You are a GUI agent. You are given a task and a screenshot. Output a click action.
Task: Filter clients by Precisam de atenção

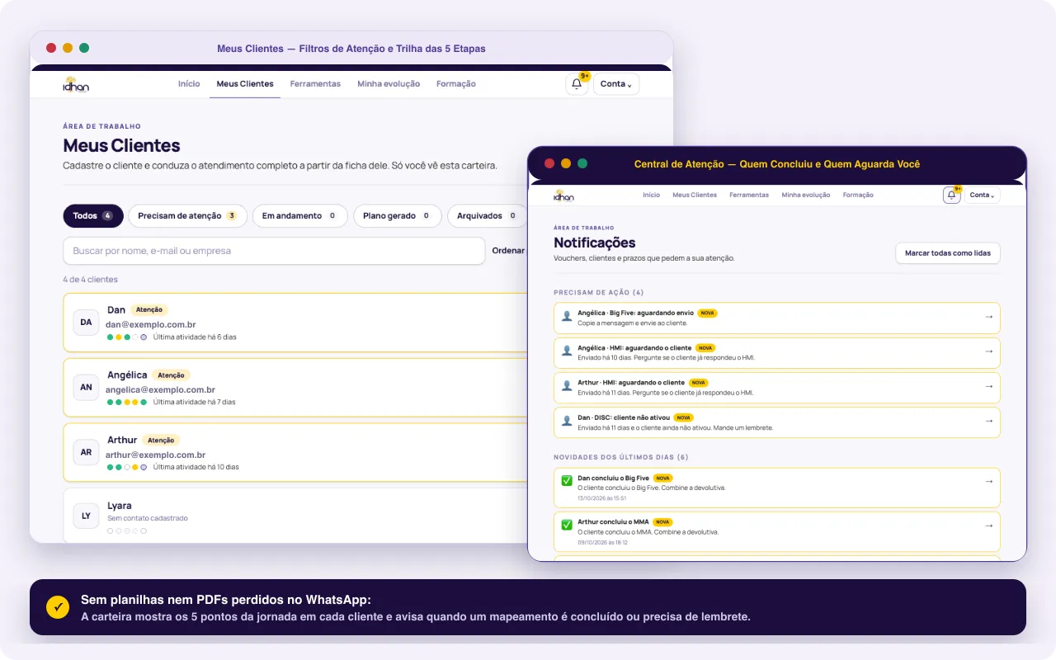187,216
